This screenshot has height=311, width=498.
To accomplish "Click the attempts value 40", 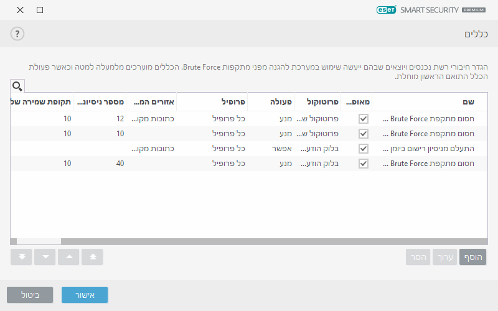I will (120, 164).
